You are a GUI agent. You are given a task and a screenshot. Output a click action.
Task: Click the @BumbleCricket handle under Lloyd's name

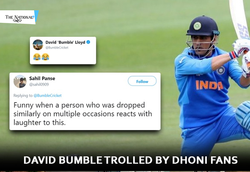coord(57,48)
